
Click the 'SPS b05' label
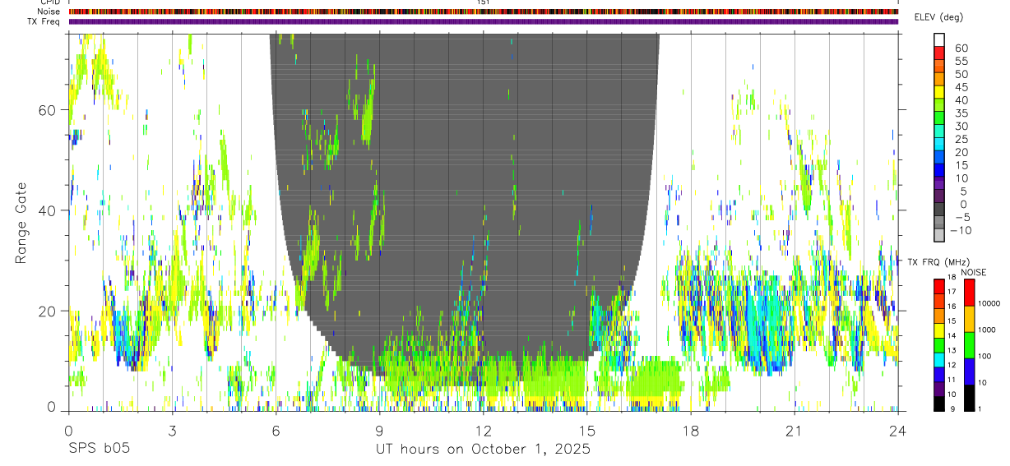(x=99, y=450)
